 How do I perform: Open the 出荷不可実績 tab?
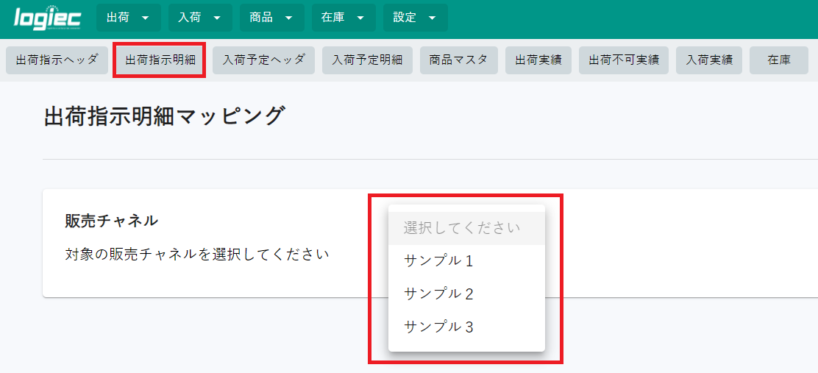623,60
